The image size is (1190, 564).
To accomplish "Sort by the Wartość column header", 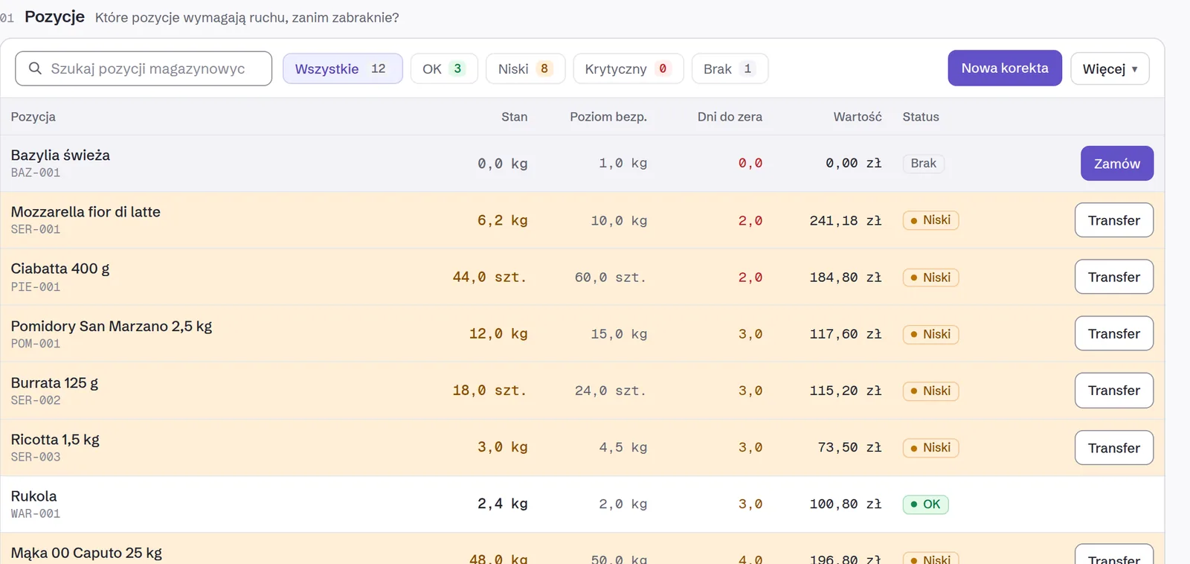I will (x=858, y=117).
